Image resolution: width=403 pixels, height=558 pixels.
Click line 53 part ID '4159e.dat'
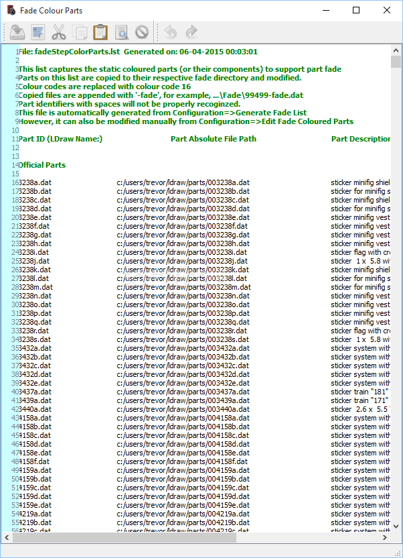pos(35,505)
